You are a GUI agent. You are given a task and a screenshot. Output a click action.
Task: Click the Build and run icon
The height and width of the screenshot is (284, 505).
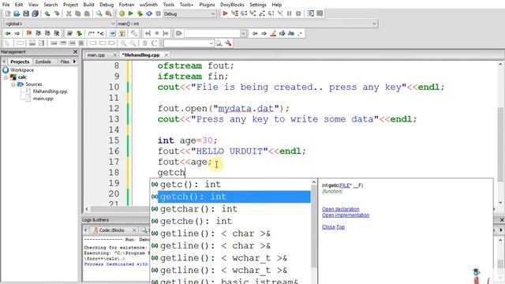point(140,13)
